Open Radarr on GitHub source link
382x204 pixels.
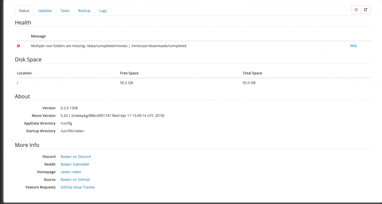tap(75, 180)
